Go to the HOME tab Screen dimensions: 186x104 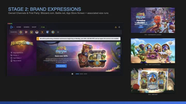19,27
